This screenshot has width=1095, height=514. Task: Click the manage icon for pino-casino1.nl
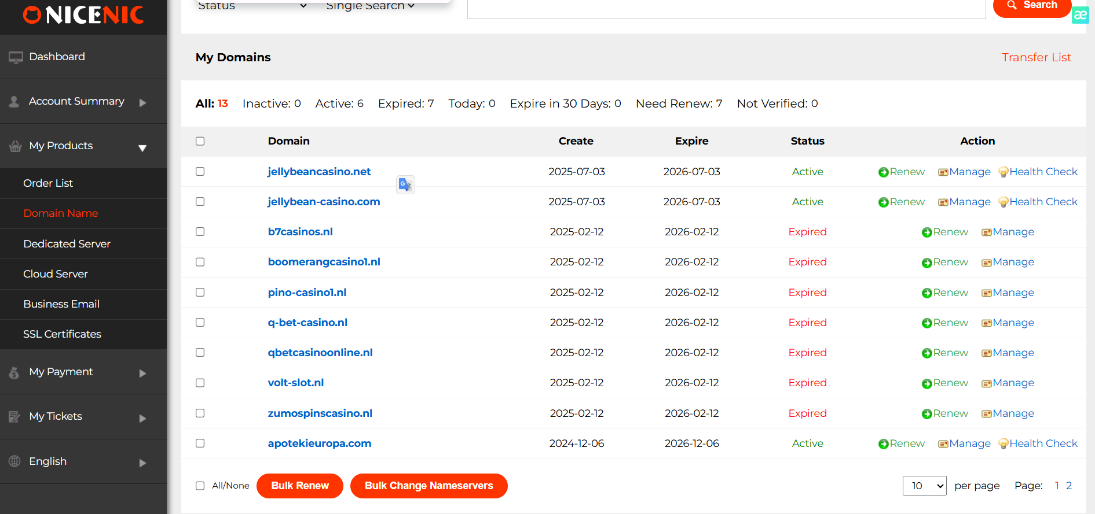(x=987, y=293)
